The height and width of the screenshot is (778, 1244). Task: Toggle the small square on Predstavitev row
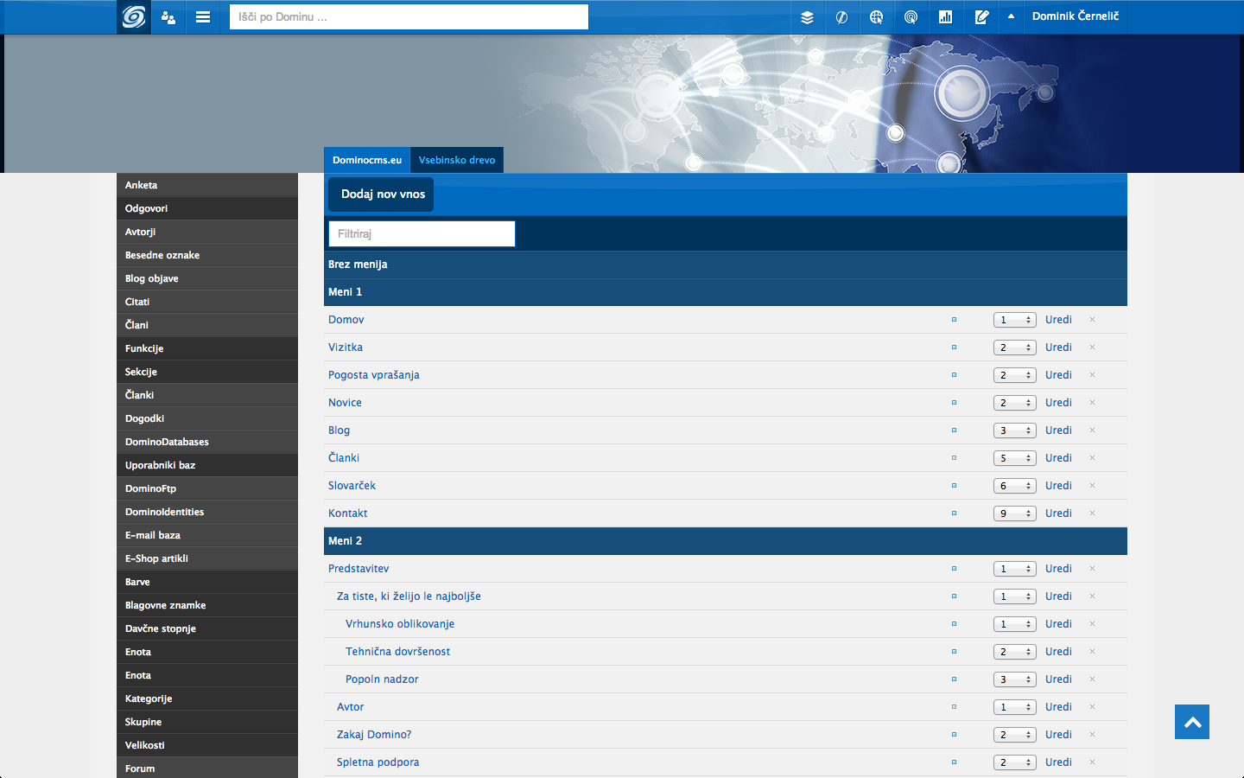(x=954, y=569)
